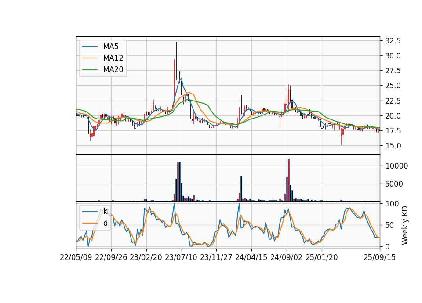Click the 22/05/09 date tick label

pyautogui.click(x=76, y=257)
